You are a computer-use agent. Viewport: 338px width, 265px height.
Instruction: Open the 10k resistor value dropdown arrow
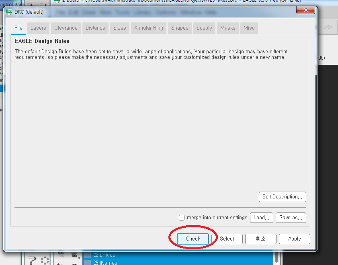pyautogui.click(x=79, y=258)
